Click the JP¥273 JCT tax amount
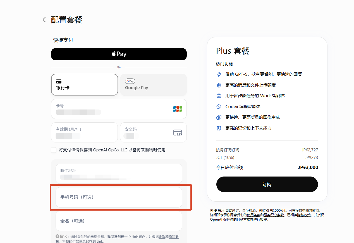354x243 pixels. pyautogui.click(x=312, y=158)
